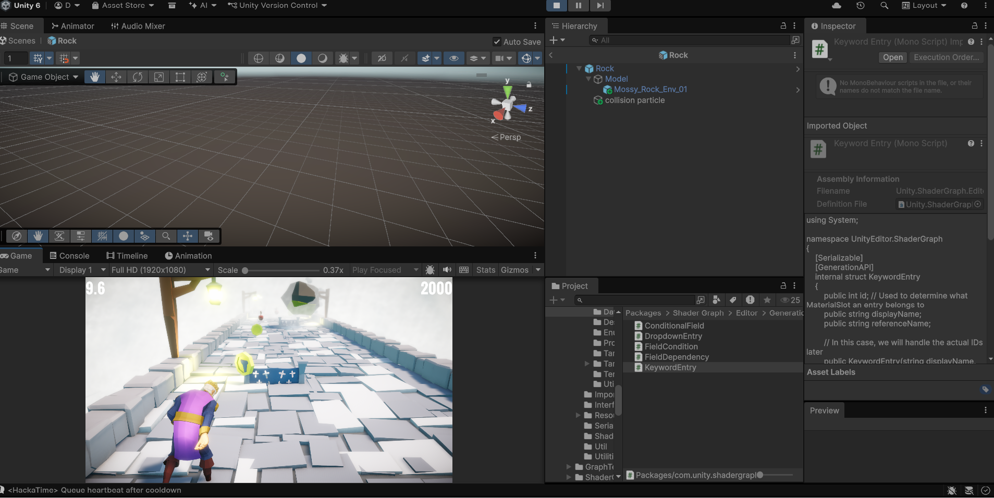The image size is (994, 498).
Task: Open Undo History icon in top bar
Action: [x=861, y=5]
